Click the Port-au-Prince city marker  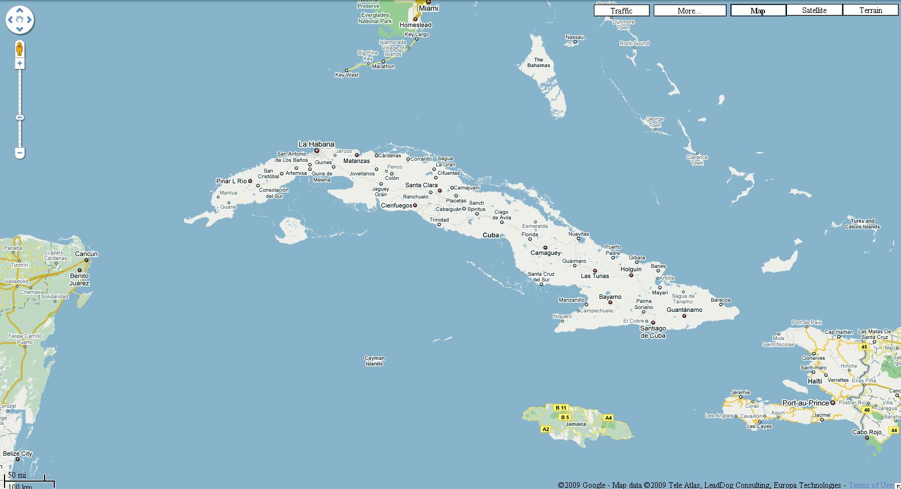point(832,403)
